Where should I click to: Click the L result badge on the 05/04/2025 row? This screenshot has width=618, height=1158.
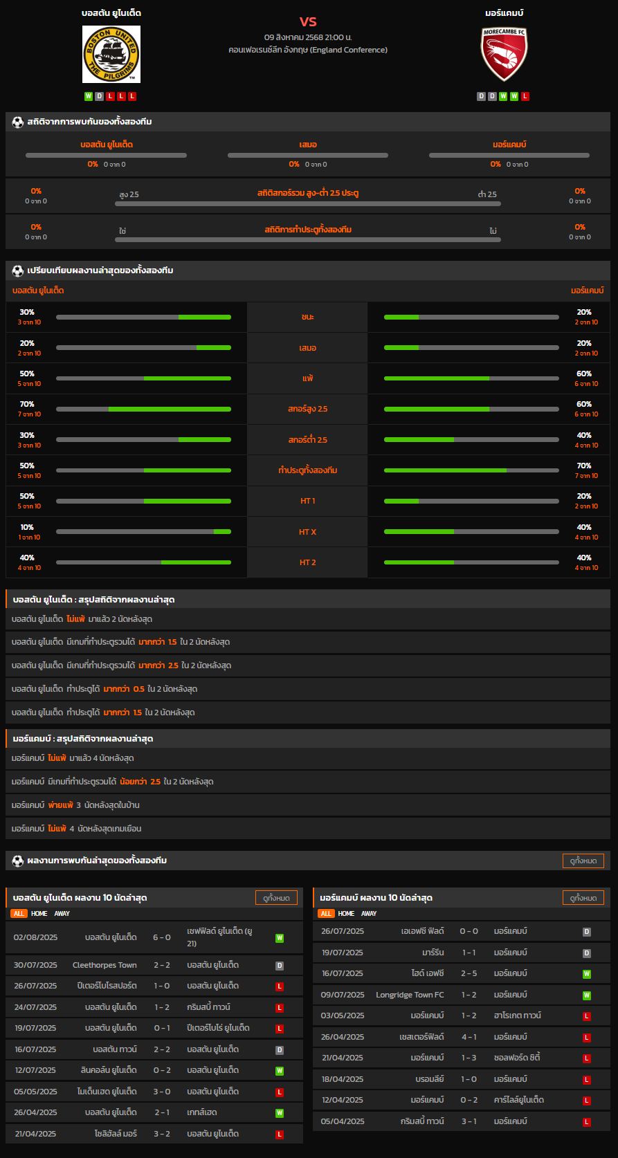pyautogui.click(x=587, y=1122)
